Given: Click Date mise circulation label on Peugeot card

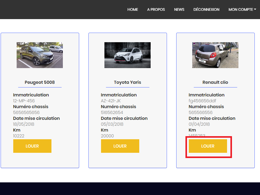Looking at the screenshot, I should click(36, 118).
